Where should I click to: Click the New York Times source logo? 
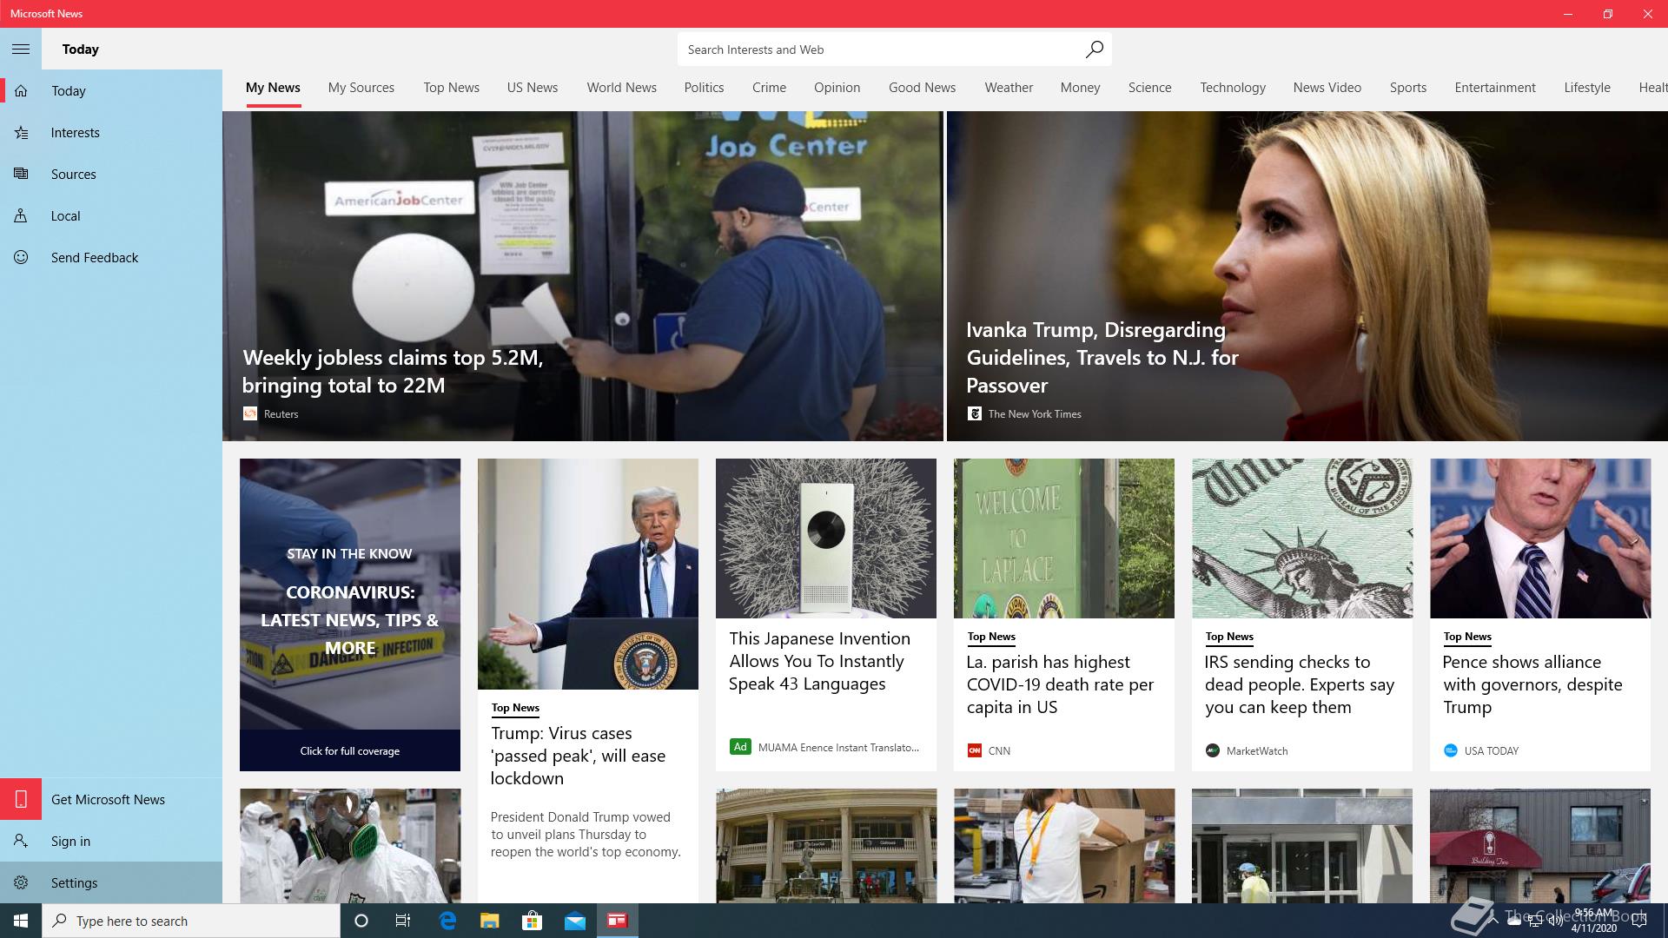coord(975,414)
